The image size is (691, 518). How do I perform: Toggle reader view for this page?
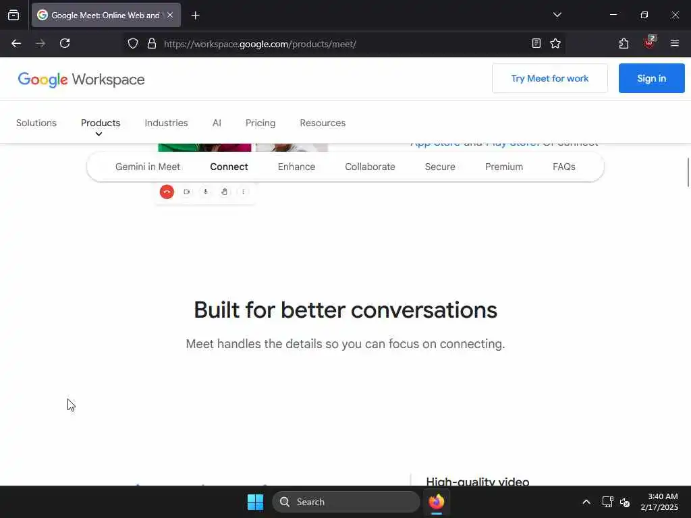536,44
